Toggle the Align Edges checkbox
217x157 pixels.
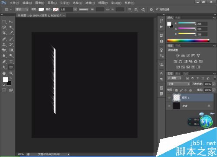coord(157,9)
